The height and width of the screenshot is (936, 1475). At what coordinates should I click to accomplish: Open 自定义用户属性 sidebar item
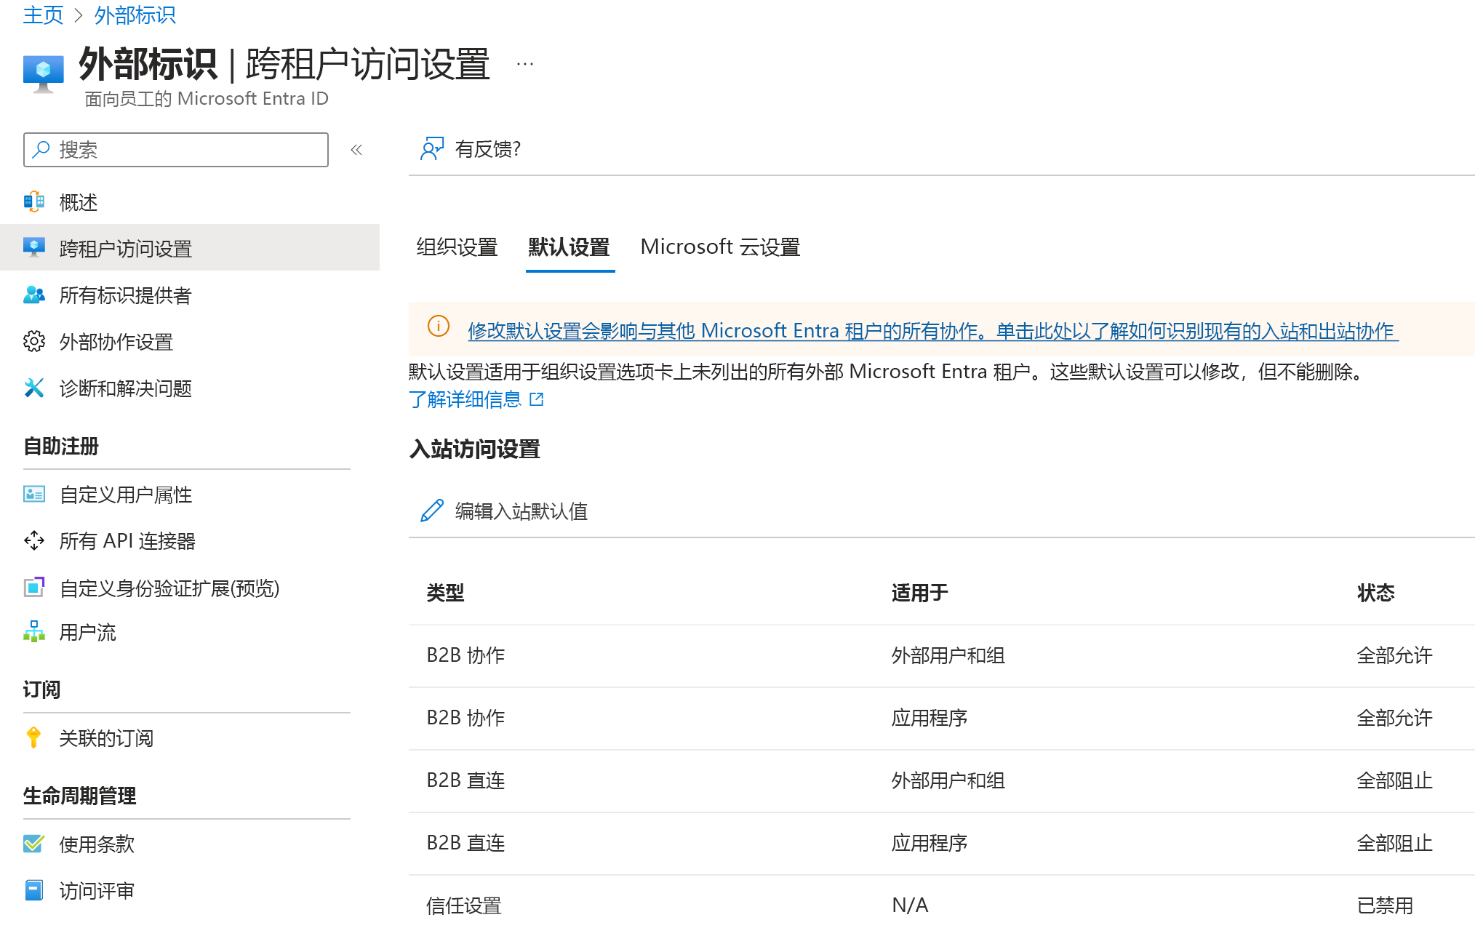pyautogui.click(x=190, y=495)
